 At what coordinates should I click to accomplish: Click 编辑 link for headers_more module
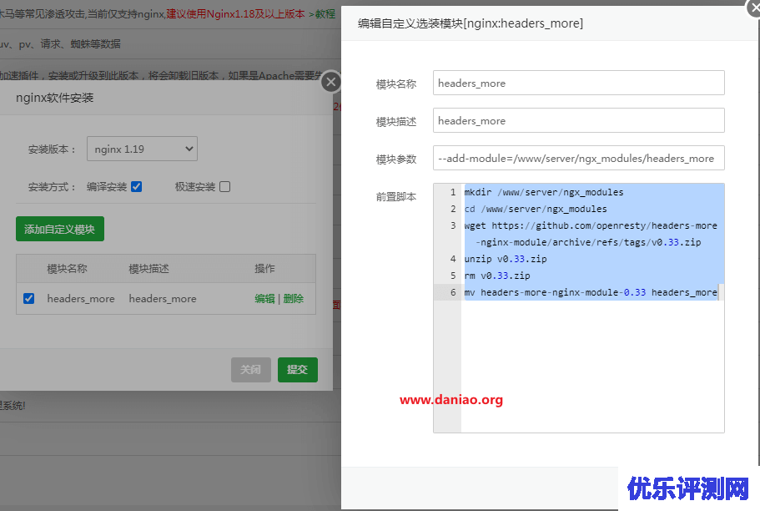264,298
